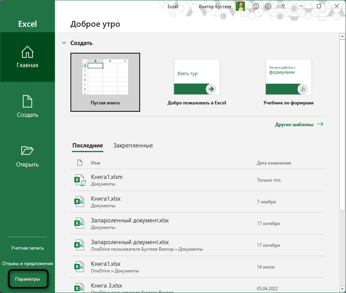Open the Open (Открыть) sidebar page
The width and height of the screenshot is (346, 293).
[27, 156]
